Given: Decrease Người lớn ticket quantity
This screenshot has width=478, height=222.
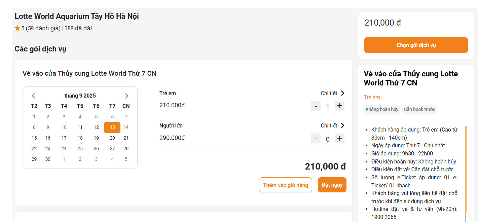Looking at the screenshot, I should 316,139.
